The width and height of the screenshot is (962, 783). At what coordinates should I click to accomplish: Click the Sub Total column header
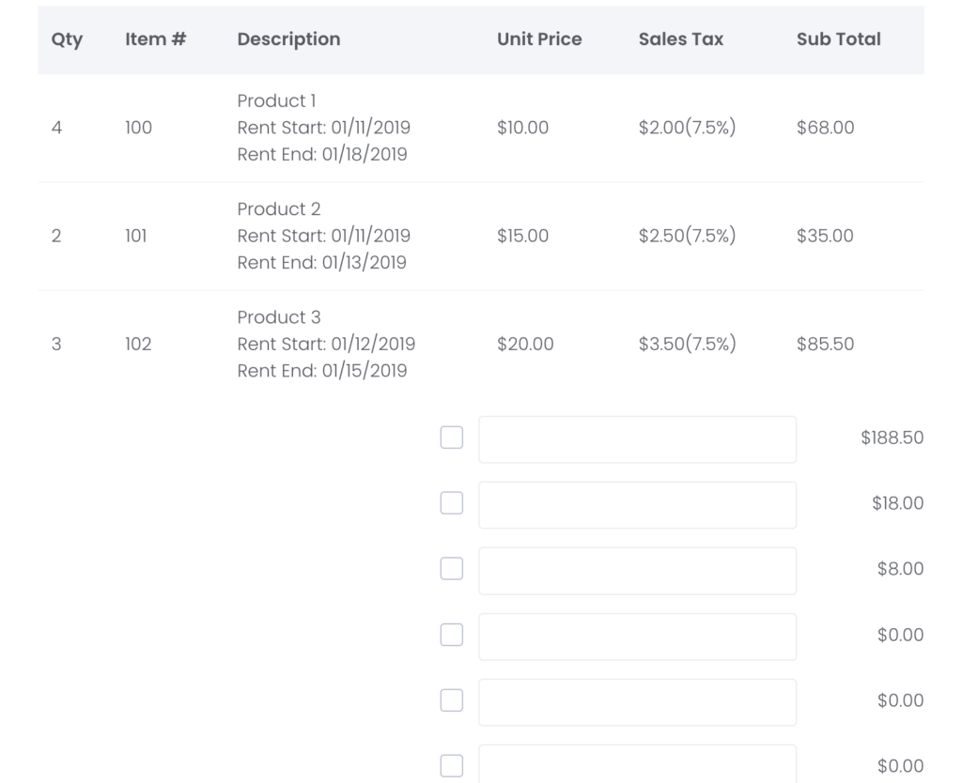pyautogui.click(x=839, y=39)
